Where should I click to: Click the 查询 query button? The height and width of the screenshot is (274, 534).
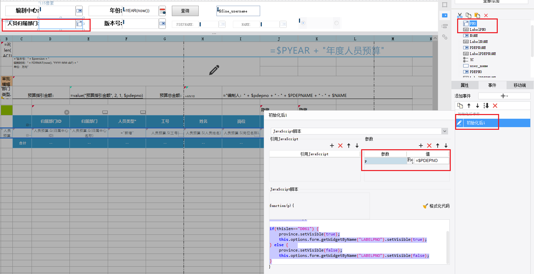[185, 11]
